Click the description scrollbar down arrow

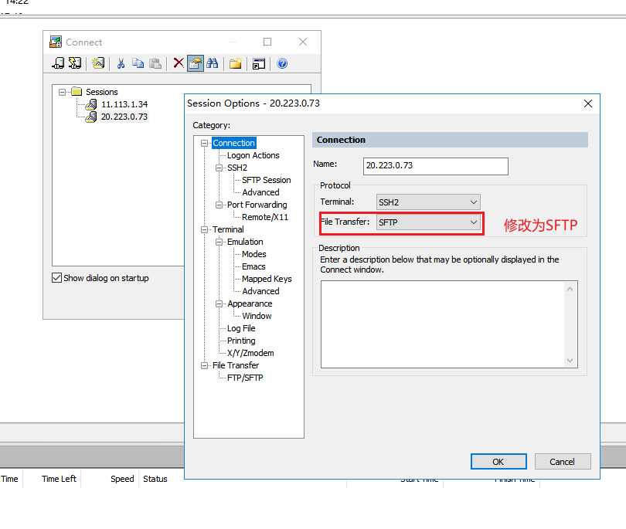click(570, 361)
